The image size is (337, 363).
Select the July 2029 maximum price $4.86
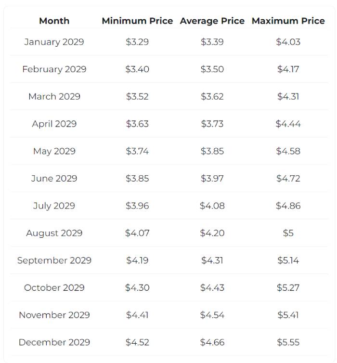[288, 206]
